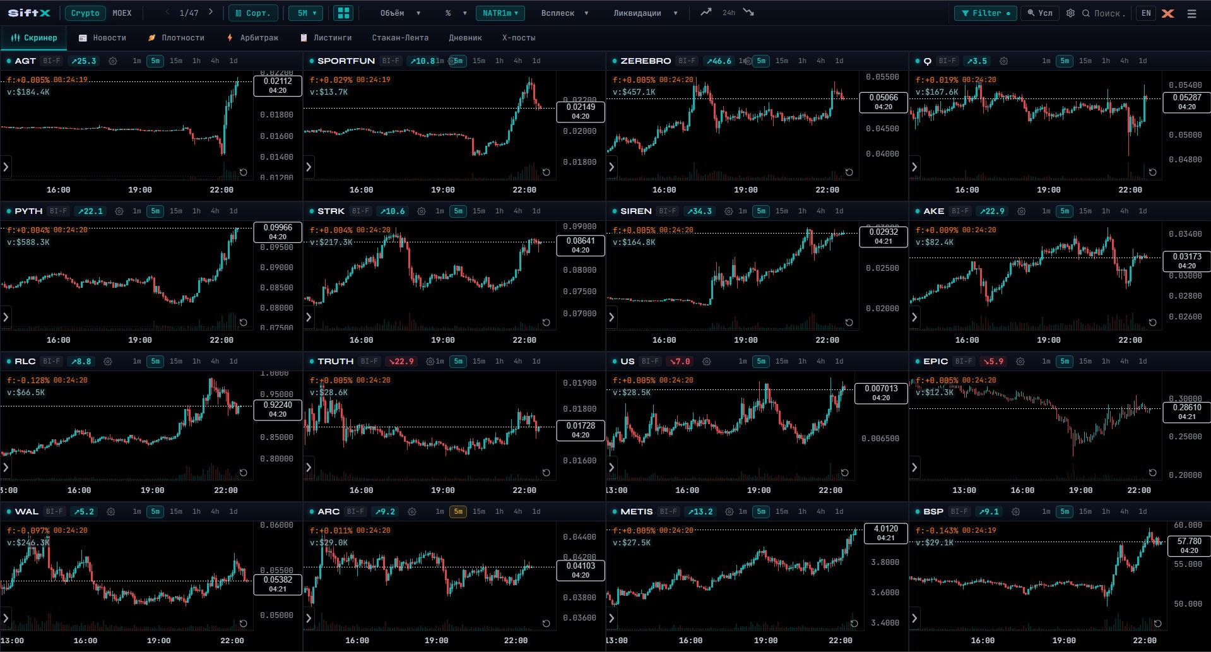Select the rising trend arrow icon
The image size is (1211, 652).
[x=706, y=13]
